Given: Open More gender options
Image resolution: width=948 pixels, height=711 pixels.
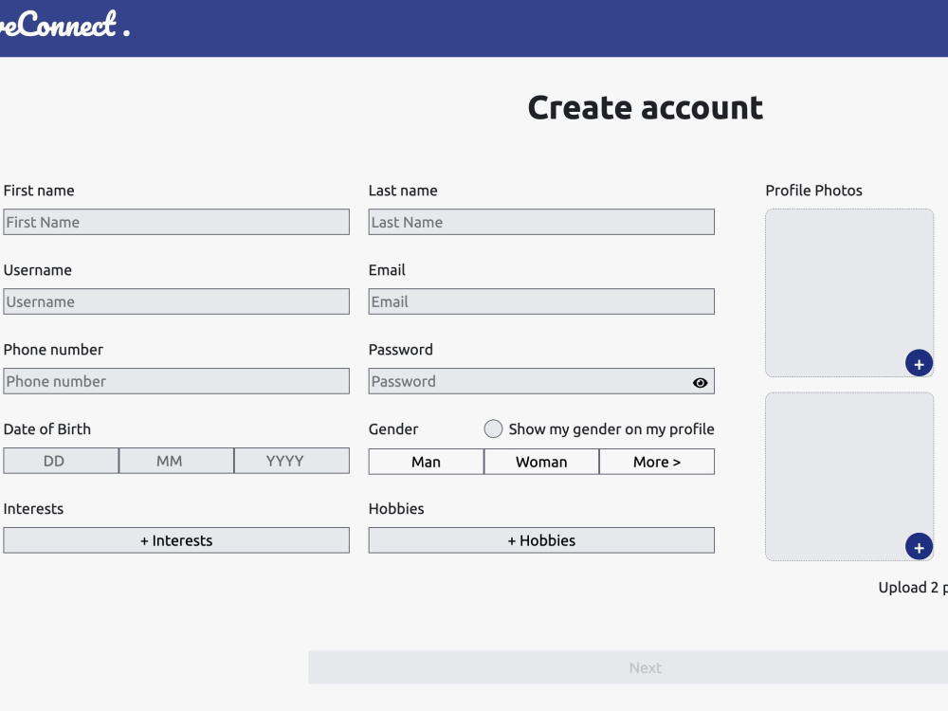Looking at the screenshot, I should (x=657, y=462).
